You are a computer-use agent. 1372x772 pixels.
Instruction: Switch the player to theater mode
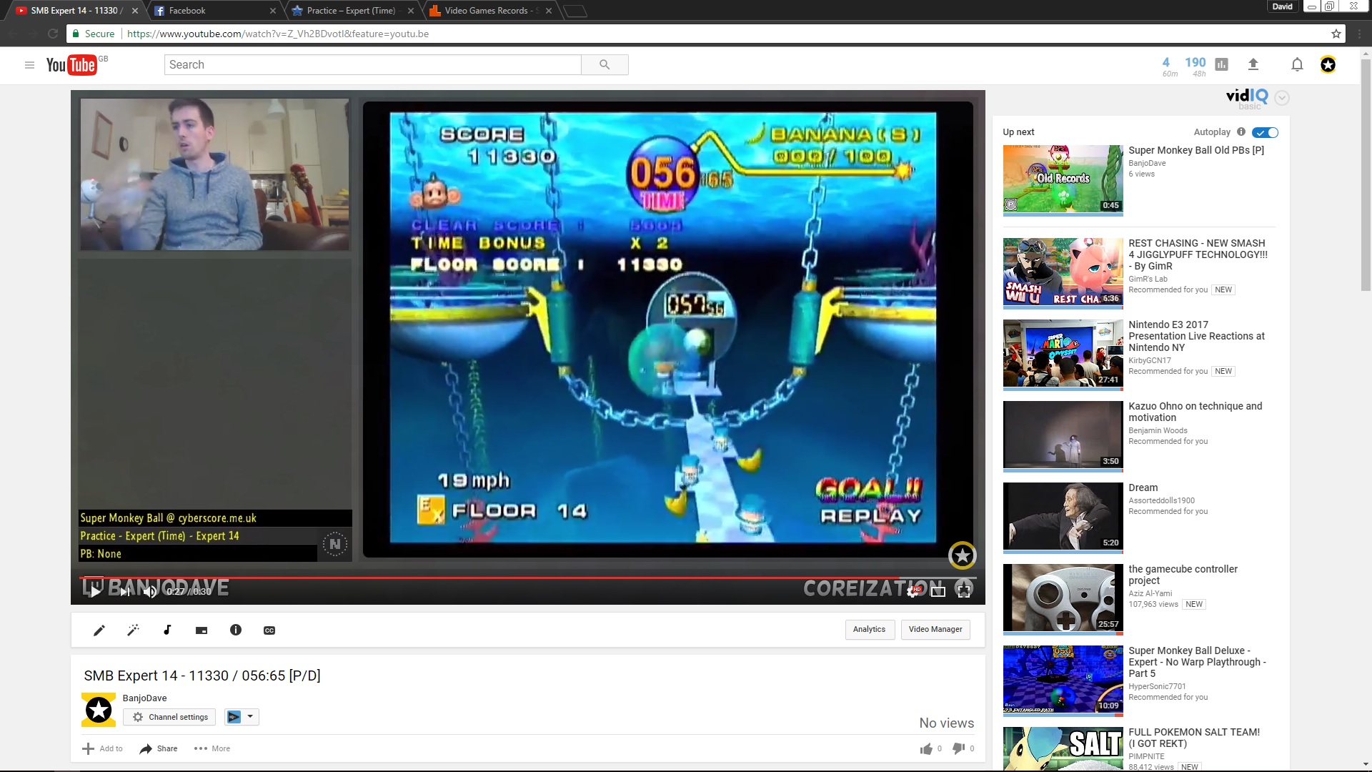pos(938,591)
